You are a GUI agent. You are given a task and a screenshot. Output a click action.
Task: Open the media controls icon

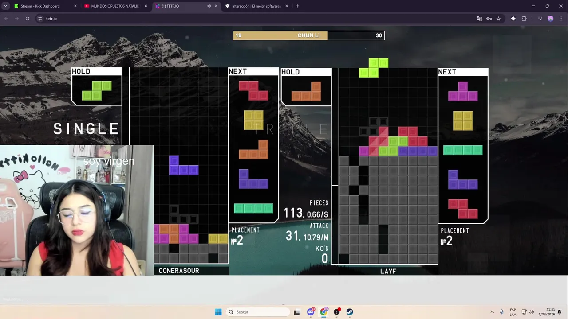[x=540, y=19]
